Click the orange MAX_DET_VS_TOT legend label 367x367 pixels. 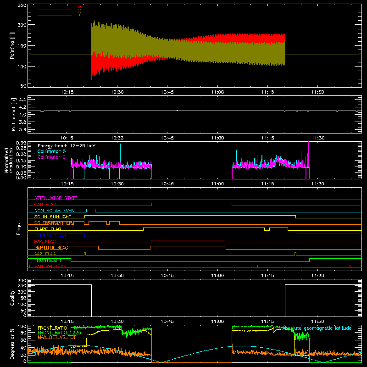coord(56,337)
